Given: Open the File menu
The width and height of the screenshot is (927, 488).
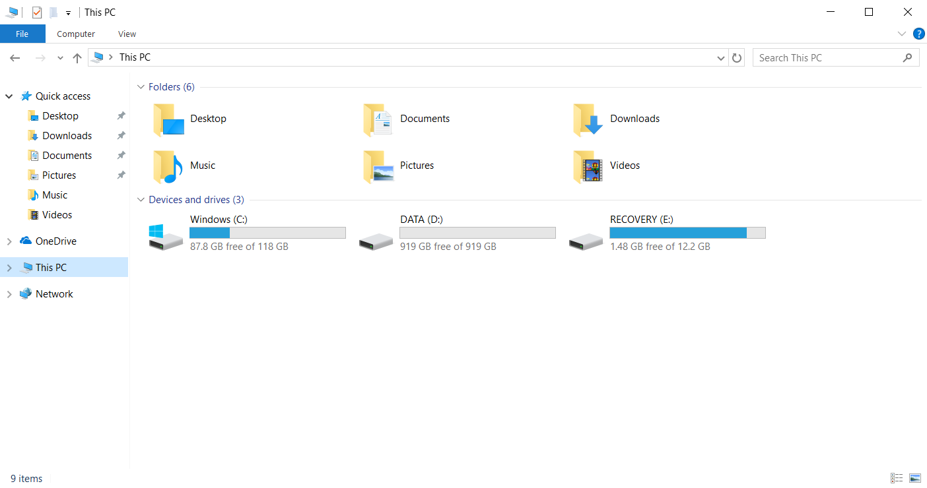Looking at the screenshot, I should coord(22,34).
